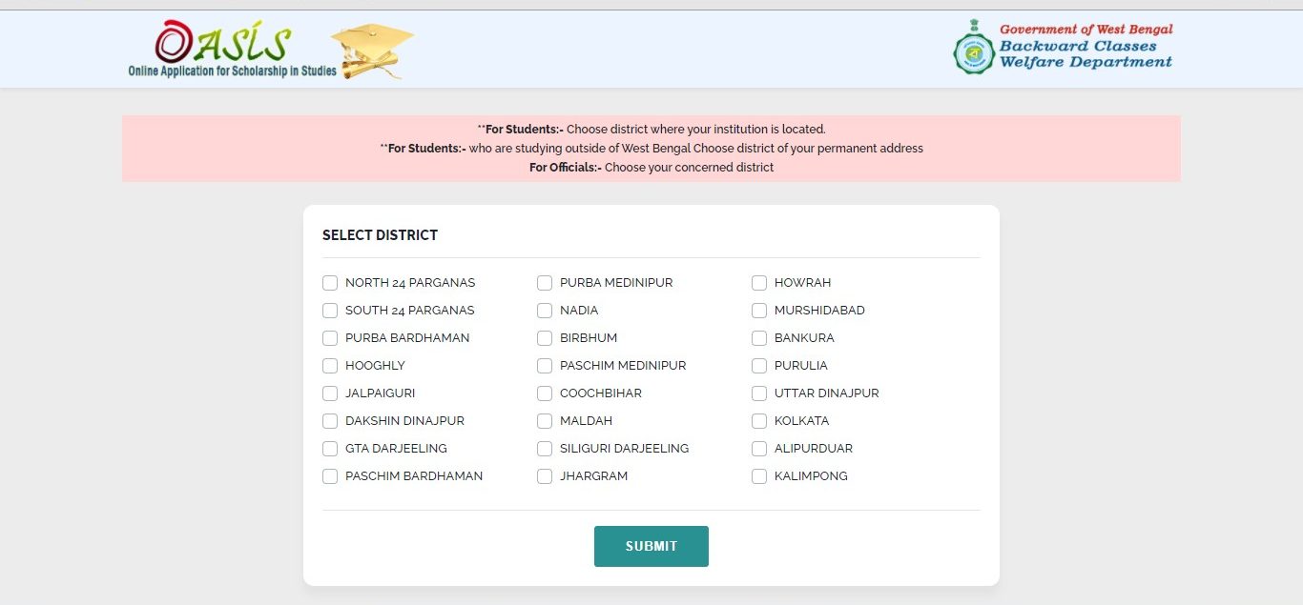Tick the MURSHIDABAD district option

758,310
